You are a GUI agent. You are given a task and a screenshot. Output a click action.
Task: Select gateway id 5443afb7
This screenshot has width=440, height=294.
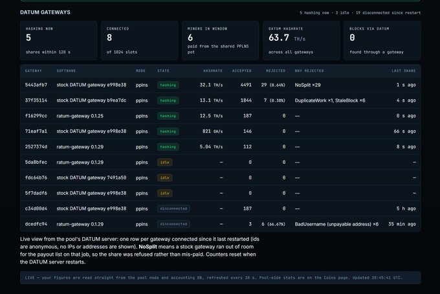tap(36, 85)
